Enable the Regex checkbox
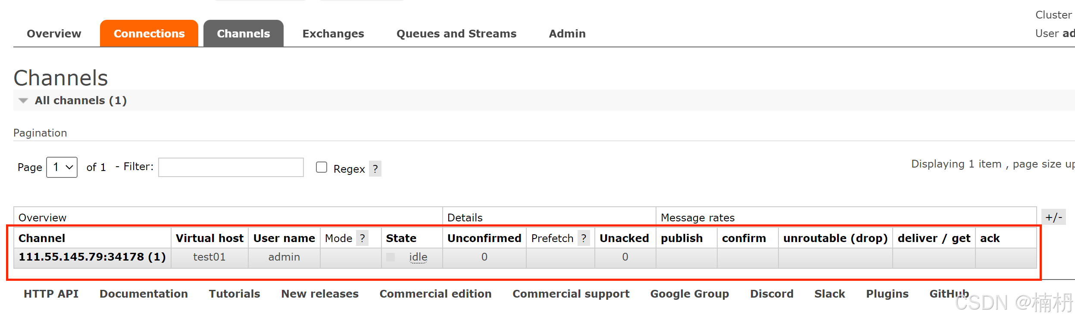Screen dimensions: 1075x320 pyautogui.click(x=322, y=167)
